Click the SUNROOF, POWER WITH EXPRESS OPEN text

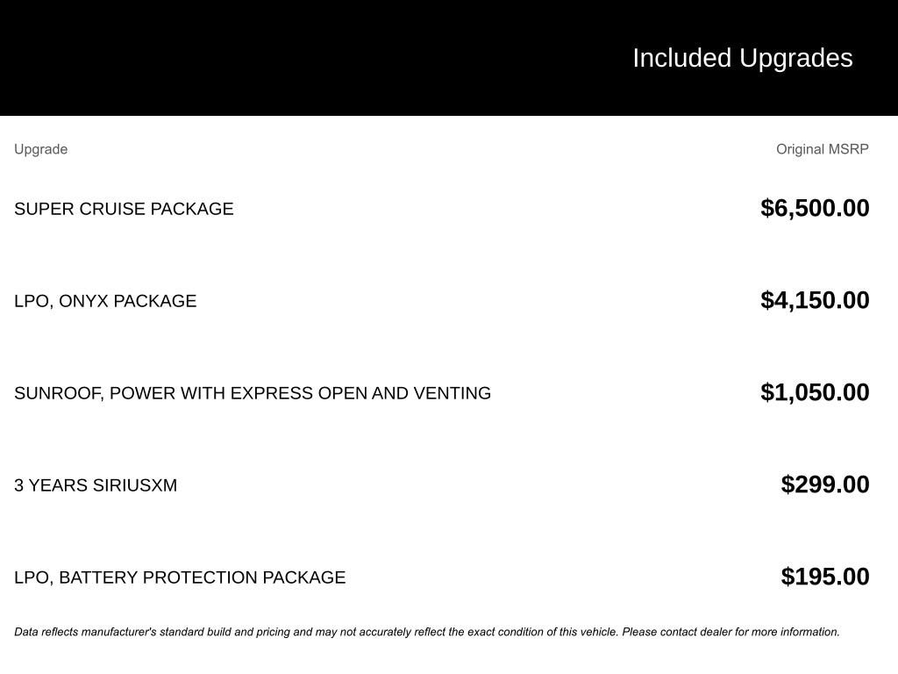(190, 393)
